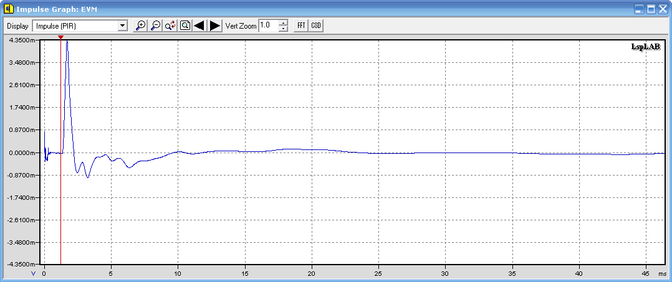Screen dimensions: 672x282
Task: Click the 10 ms time axis label
Action: (x=178, y=273)
